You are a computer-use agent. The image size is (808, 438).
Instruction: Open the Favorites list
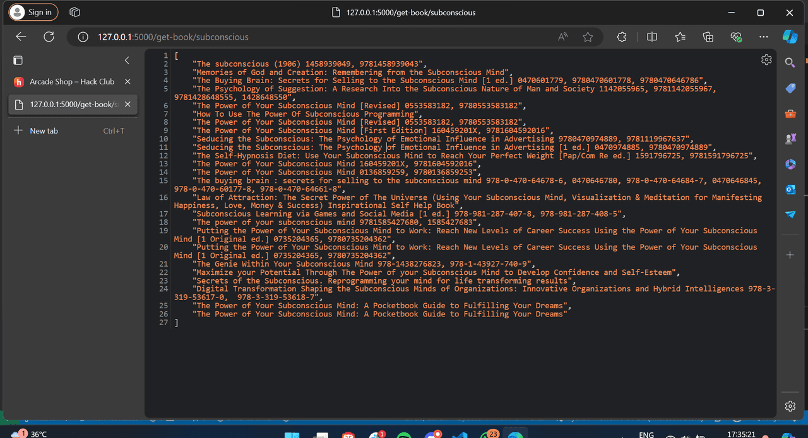pyautogui.click(x=680, y=37)
